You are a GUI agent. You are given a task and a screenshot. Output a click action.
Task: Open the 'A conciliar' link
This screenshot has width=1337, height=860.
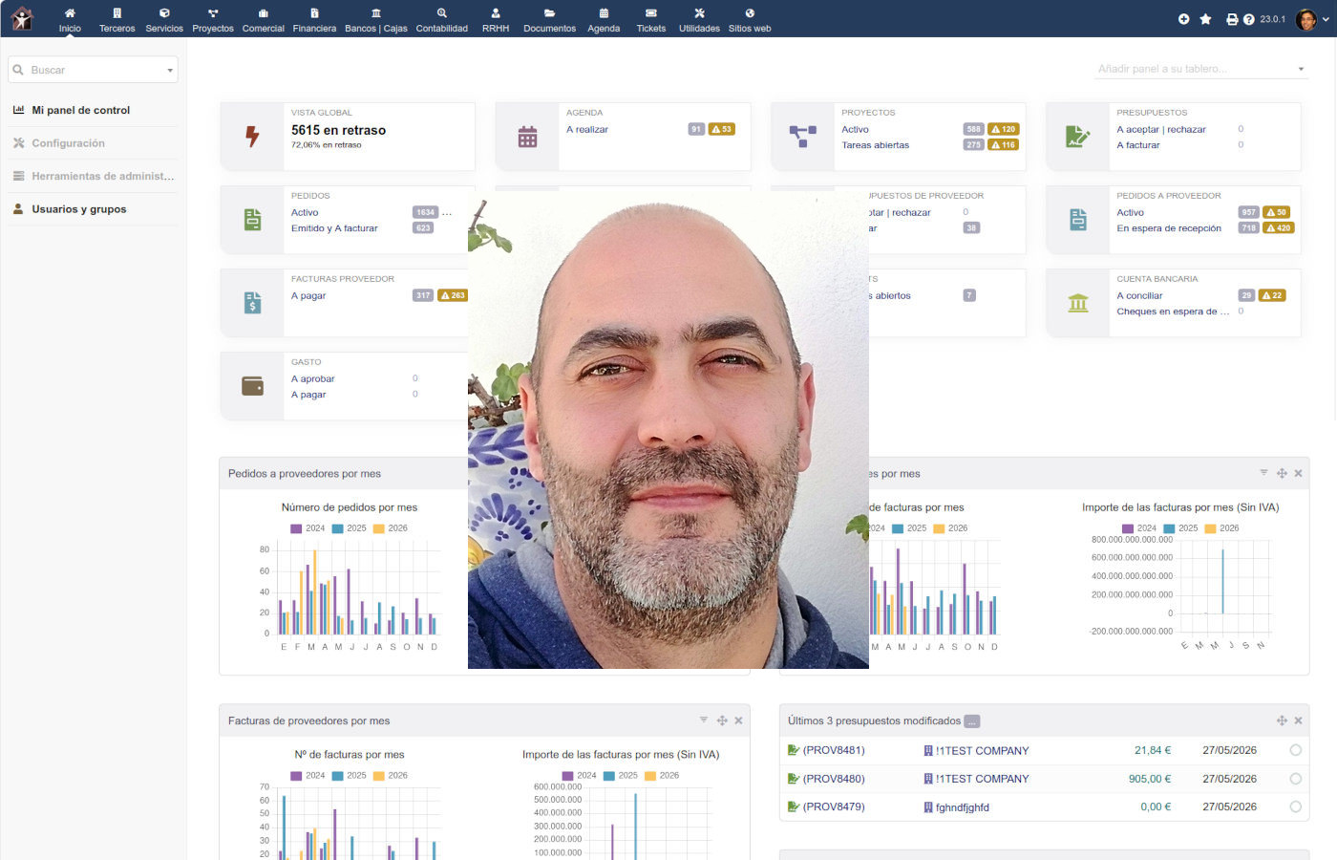(x=1139, y=296)
